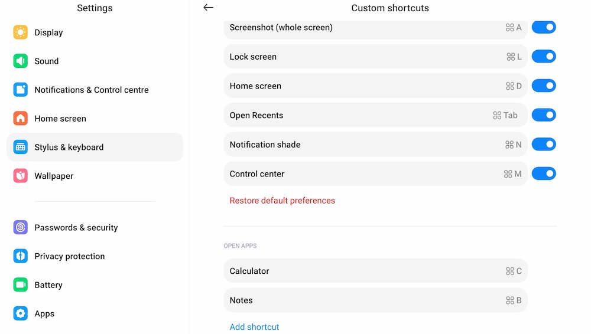Click the back arrow icon

[208, 8]
